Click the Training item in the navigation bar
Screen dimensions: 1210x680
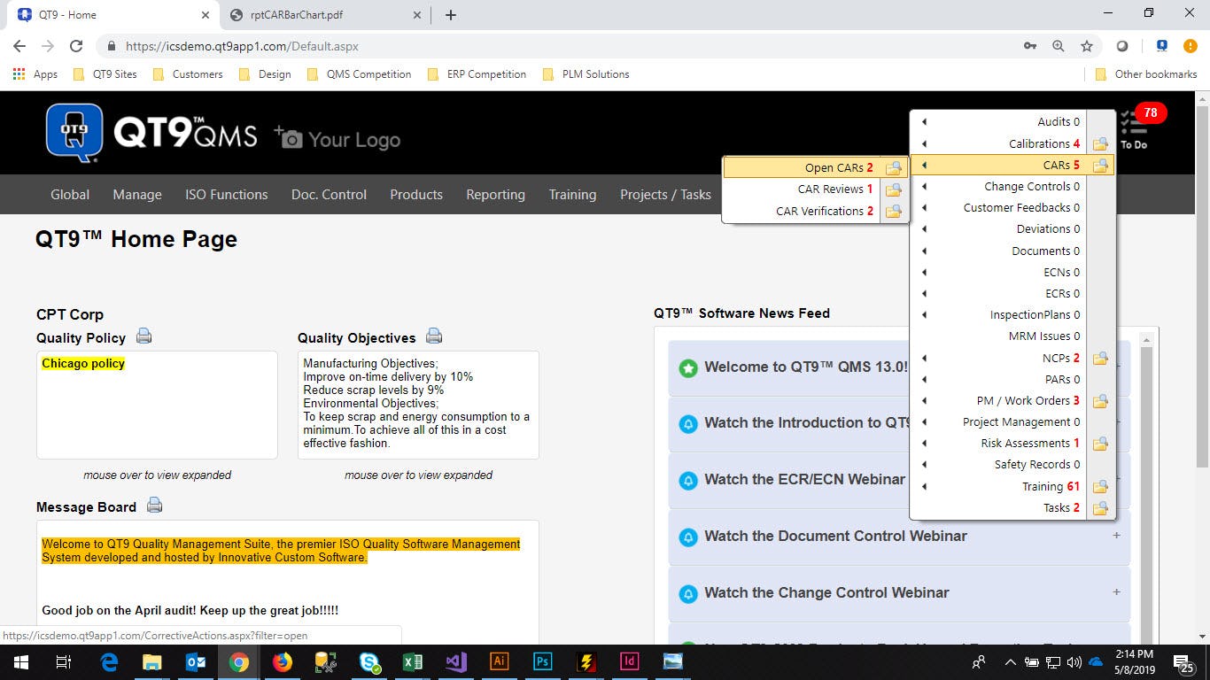click(x=572, y=195)
